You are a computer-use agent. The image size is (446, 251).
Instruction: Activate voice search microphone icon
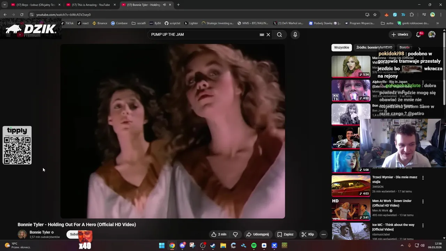pos(295,35)
